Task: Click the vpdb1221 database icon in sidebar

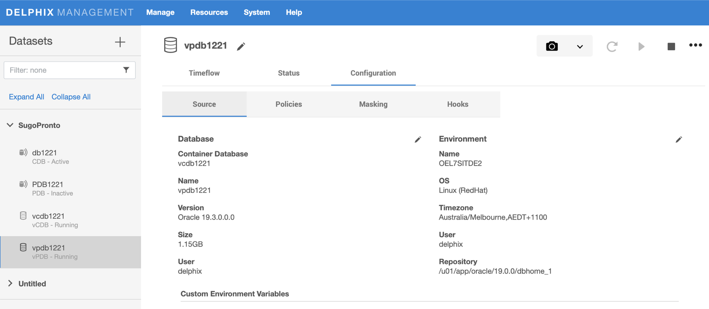Action: click(23, 247)
